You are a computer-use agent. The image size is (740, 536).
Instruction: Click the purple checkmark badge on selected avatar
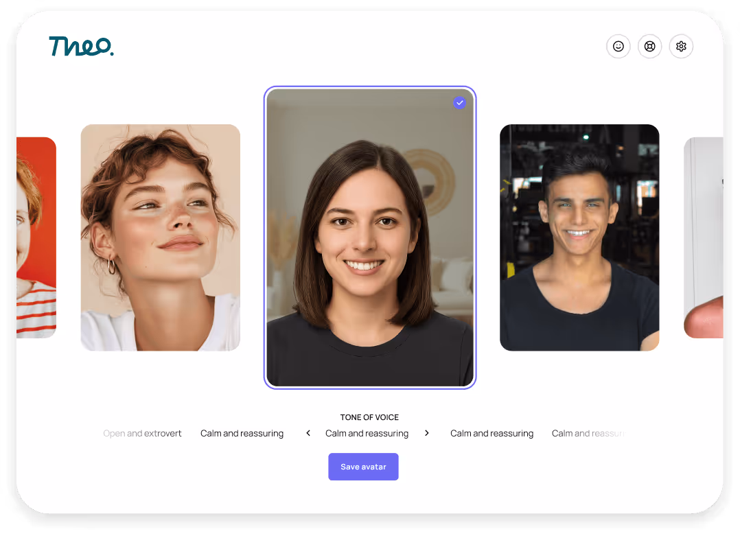point(459,102)
